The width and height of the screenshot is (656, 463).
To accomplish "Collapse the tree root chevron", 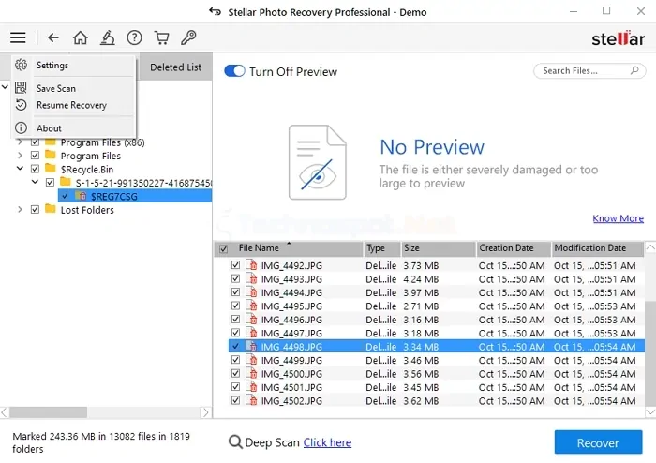I will (x=5, y=87).
